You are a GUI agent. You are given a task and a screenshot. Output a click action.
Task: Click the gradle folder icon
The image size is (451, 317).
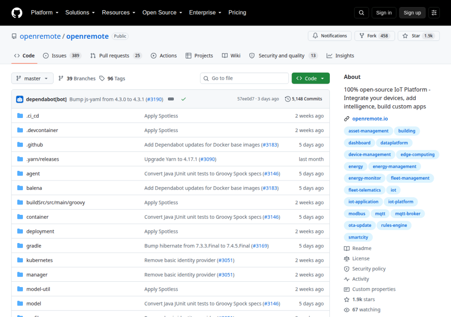[20, 246]
